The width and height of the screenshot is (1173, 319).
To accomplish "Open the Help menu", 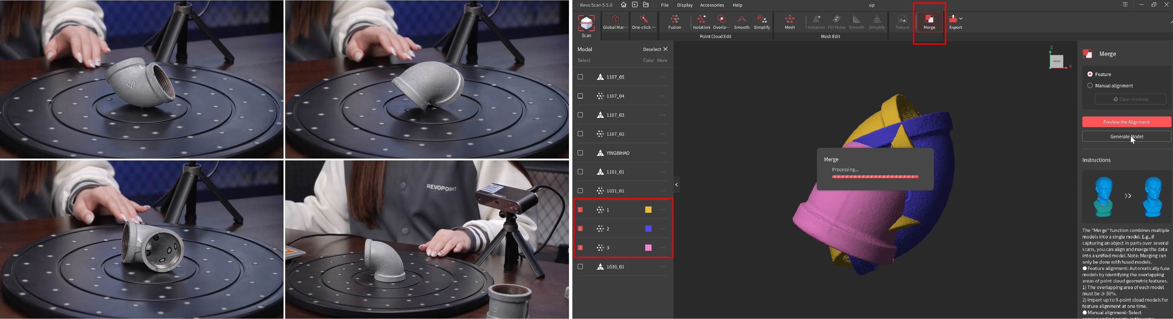I will (738, 5).
